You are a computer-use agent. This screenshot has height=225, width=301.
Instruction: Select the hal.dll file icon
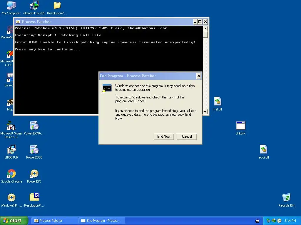218,104
